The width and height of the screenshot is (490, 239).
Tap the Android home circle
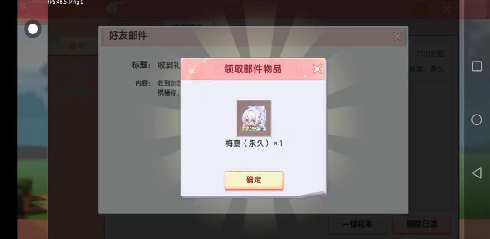[476, 119]
